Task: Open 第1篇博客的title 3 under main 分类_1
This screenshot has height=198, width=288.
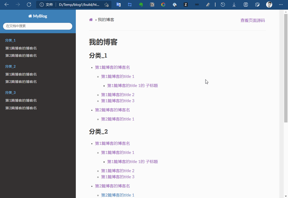Action: click(x=118, y=101)
